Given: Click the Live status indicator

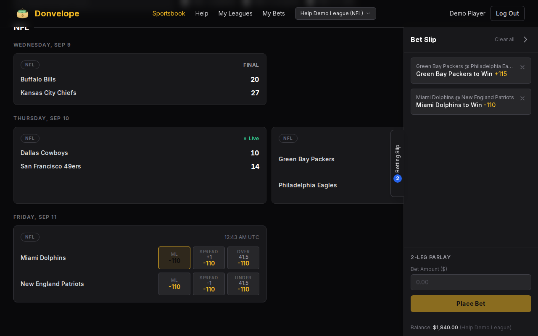Looking at the screenshot, I should [x=251, y=139].
